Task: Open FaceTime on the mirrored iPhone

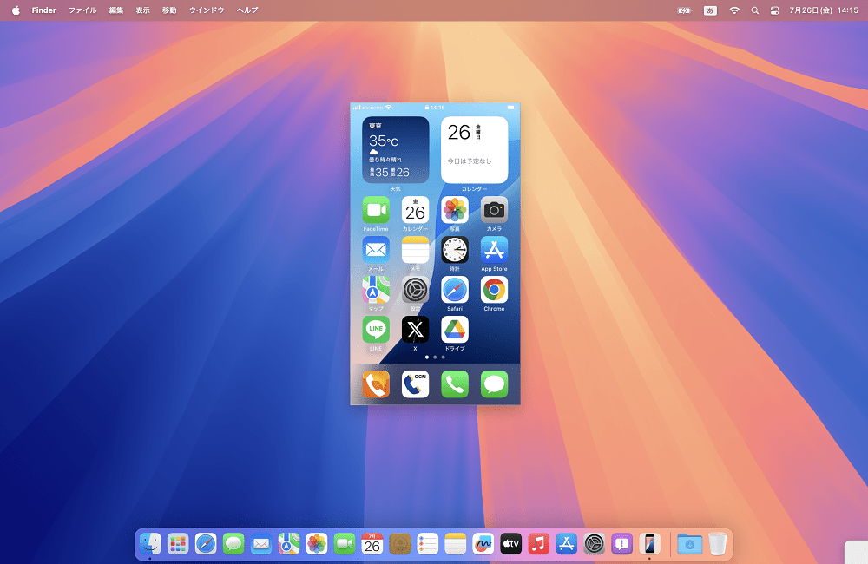Action: click(376, 210)
